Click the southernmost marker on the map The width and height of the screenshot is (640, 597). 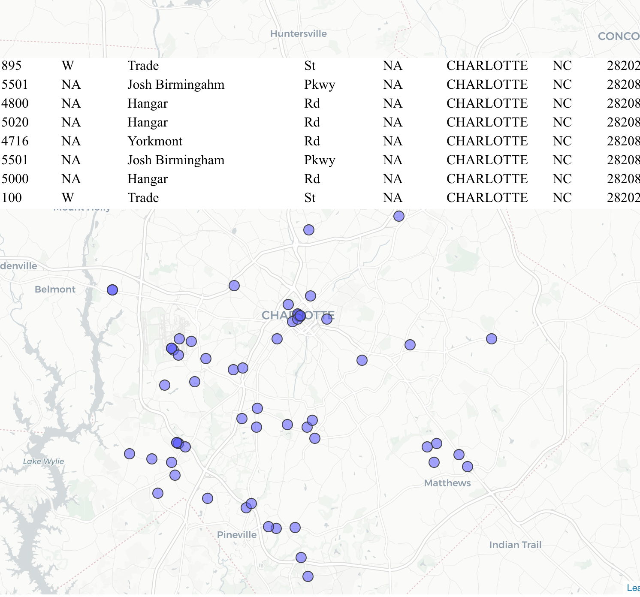coord(308,576)
